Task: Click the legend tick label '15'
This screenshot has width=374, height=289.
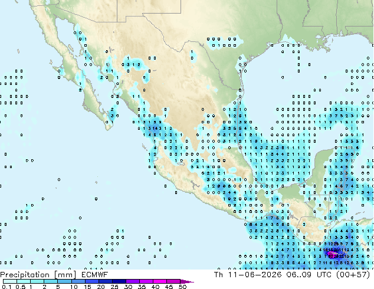Action: coord(87,287)
